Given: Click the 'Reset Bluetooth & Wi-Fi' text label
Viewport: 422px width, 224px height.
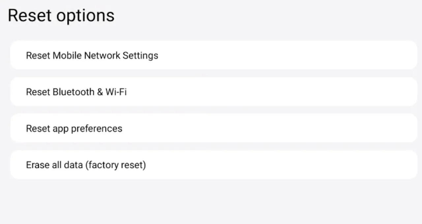Looking at the screenshot, I should point(76,92).
